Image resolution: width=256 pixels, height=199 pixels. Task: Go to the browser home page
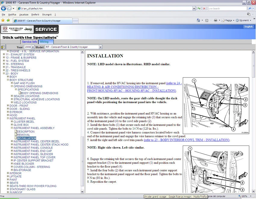click(198, 20)
